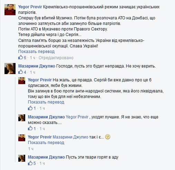Open Yegor Previr's large profile picture at top

10,10
